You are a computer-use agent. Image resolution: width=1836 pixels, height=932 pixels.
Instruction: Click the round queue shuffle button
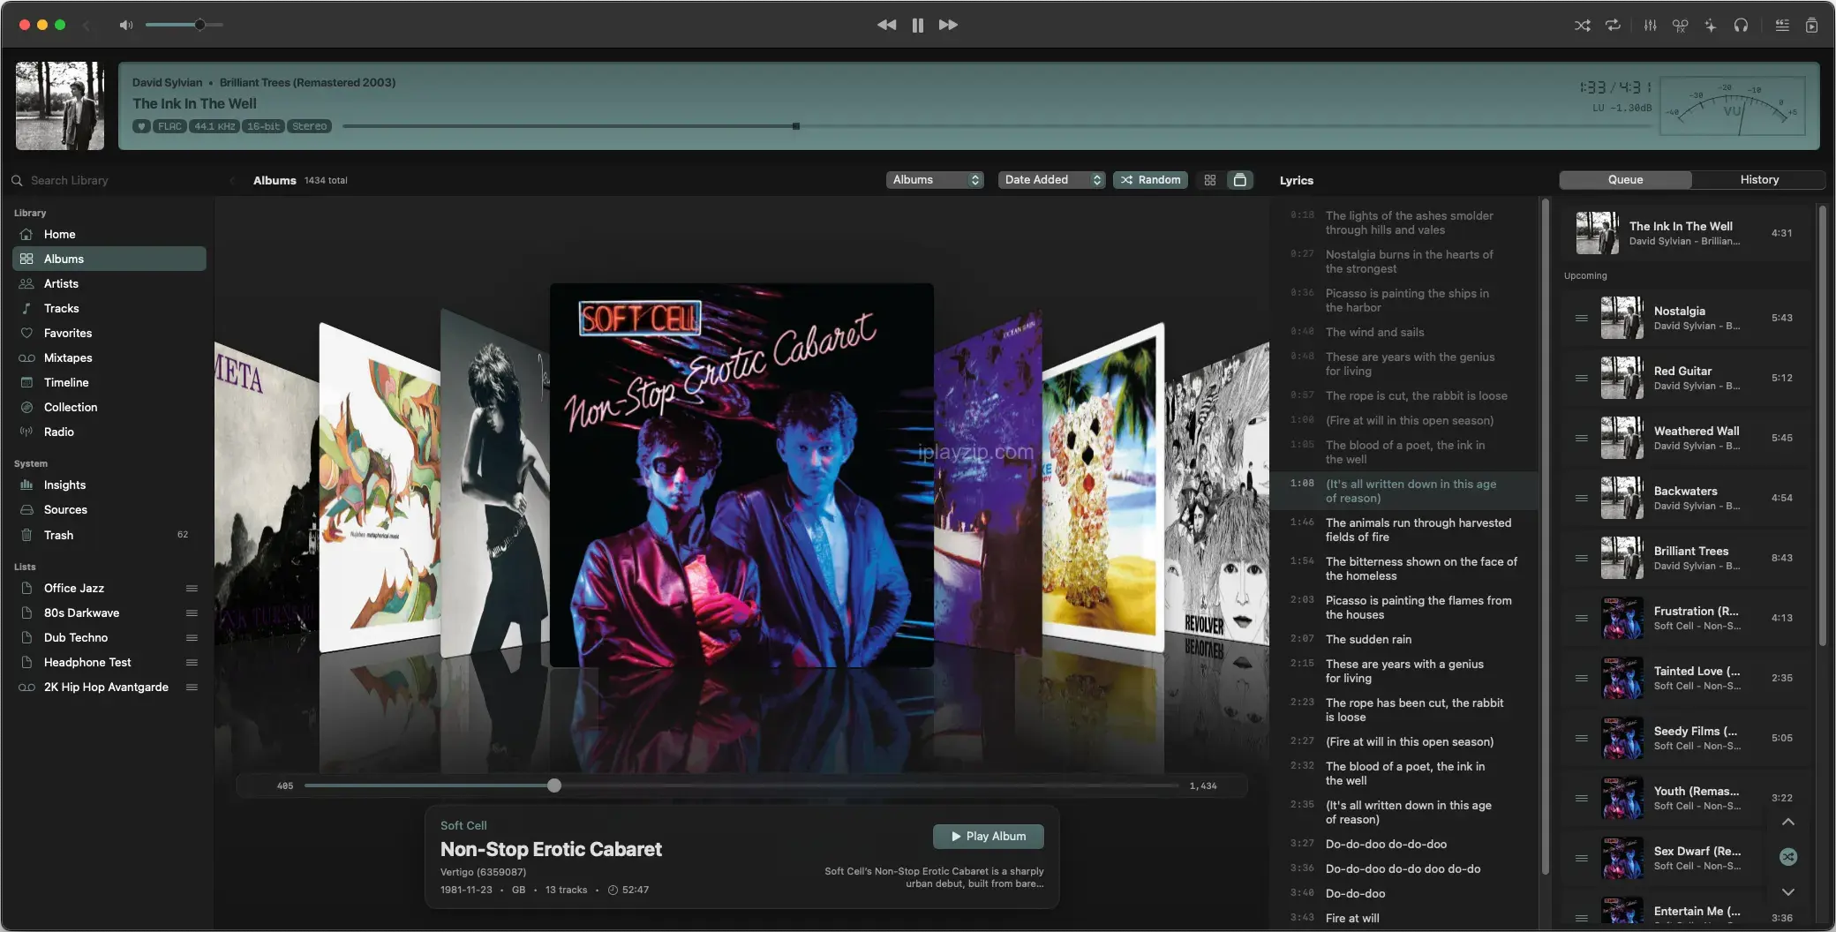click(x=1788, y=856)
